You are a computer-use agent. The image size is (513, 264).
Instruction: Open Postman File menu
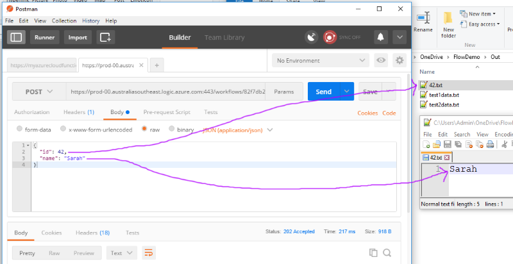pyautogui.click(x=9, y=21)
